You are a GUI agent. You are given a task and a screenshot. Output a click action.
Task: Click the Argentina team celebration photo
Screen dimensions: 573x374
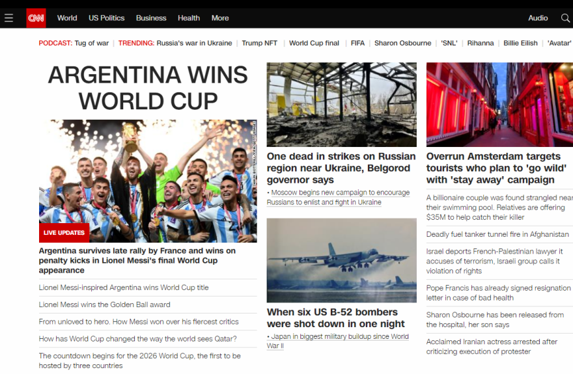pyautogui.click(x=148, y=181)
